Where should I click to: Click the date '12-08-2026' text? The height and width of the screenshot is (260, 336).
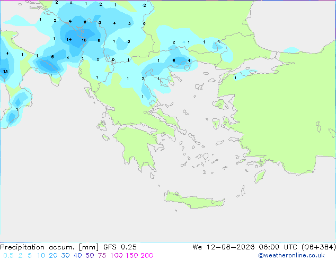click(231, 247)
